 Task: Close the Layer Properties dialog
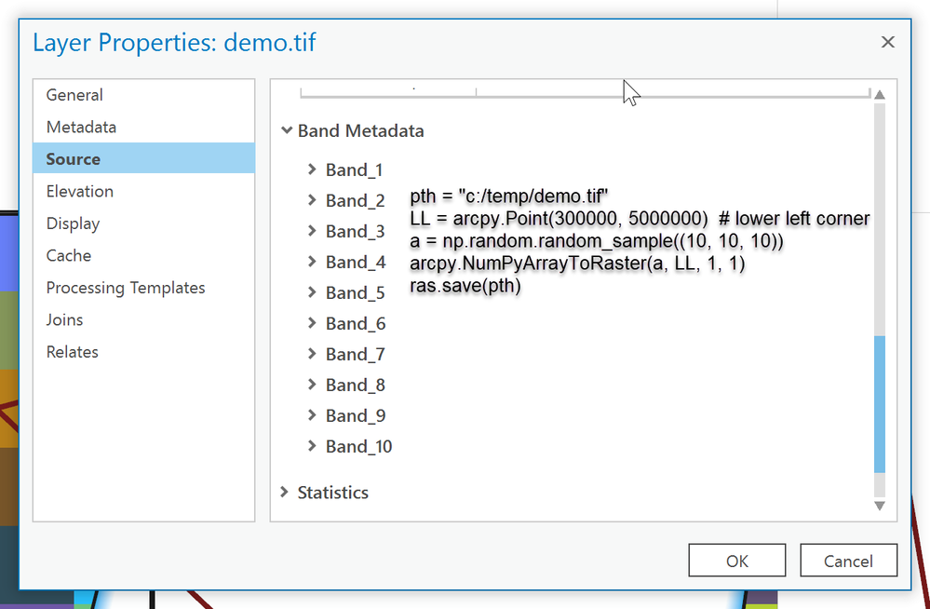pos(887,42)
